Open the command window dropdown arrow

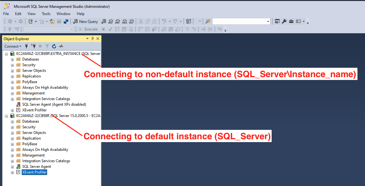pyautogui.click(x=304, y=21)
